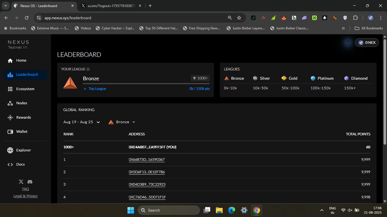This screenshot has height=217, width=387.
Task: Open the Extreme Music bookmark
Action: tap(50, 28)
